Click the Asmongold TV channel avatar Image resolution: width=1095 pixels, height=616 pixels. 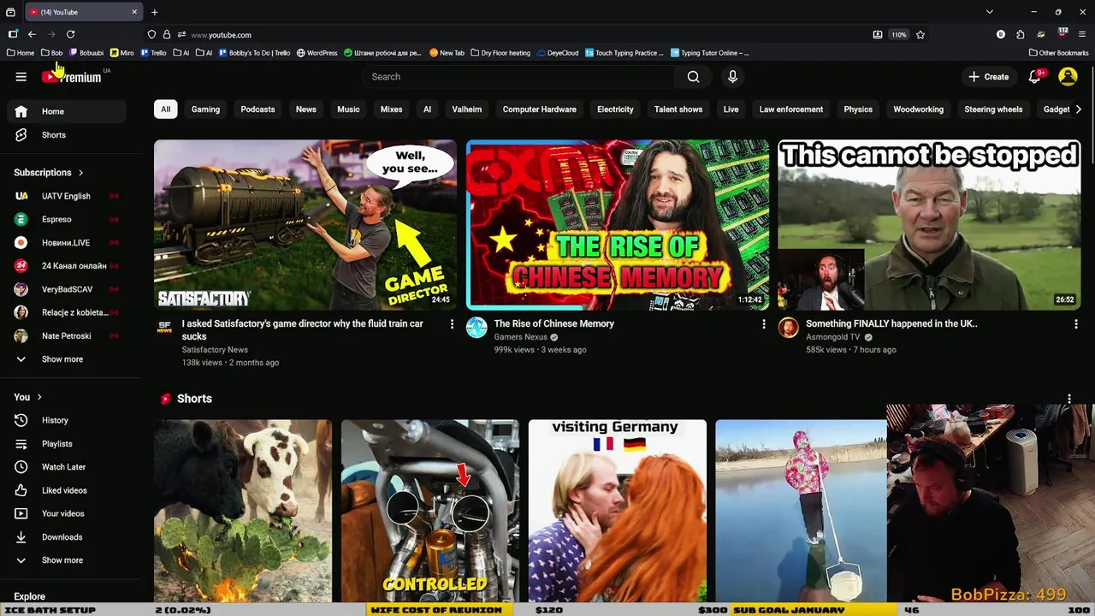[x=788, y=327]
